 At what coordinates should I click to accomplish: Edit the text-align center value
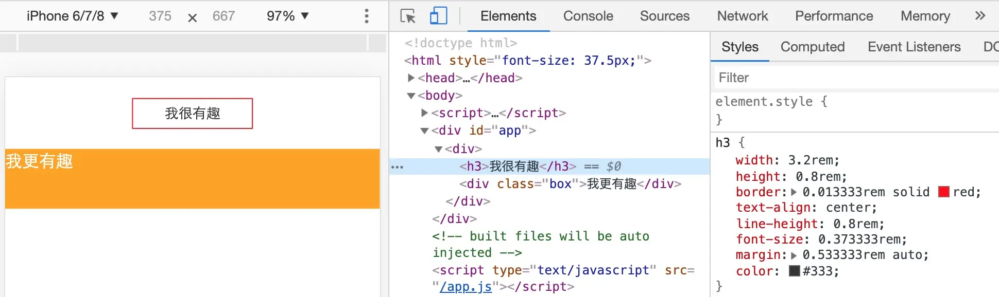tap(848, 208)
